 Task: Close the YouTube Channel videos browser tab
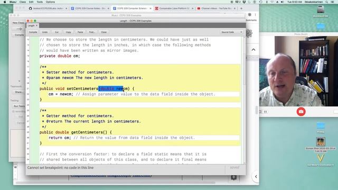tap(234, 8)
